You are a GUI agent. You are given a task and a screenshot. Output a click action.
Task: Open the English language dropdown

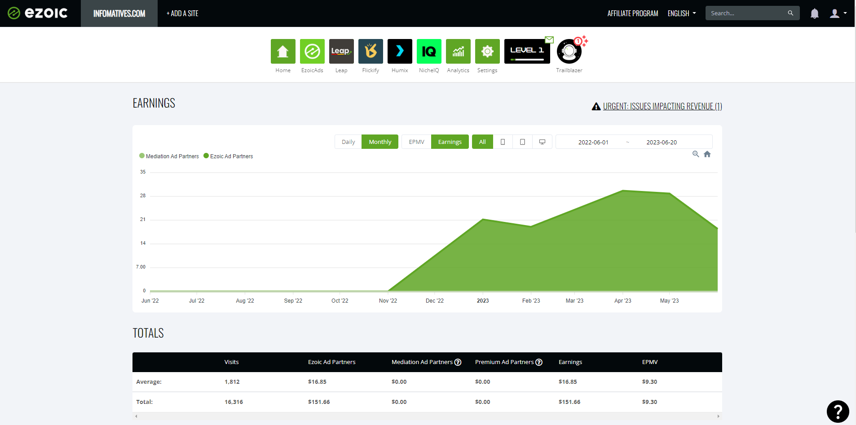coord(682,13)
